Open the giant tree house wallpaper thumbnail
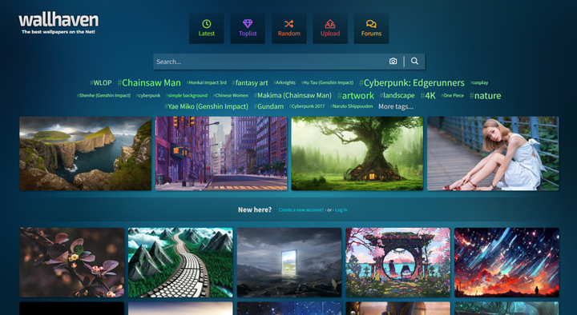The height and width of the screenshot is (315, 577). point(357,154)
